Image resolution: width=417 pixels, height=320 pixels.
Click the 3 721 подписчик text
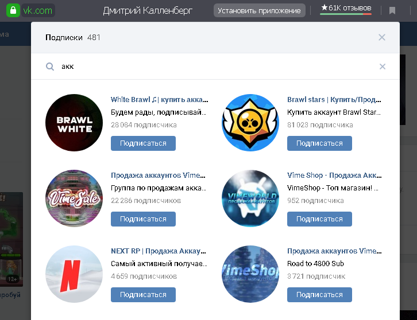pyautogui.click(x=316, y=276)
